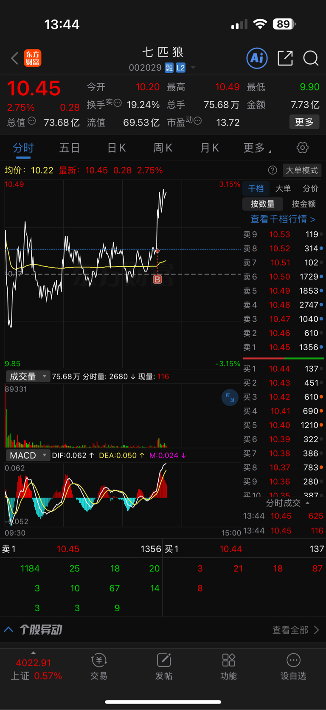Tap info icon beside 市盈动
Screen dimensions: 326x710
(x=197, y=121)
